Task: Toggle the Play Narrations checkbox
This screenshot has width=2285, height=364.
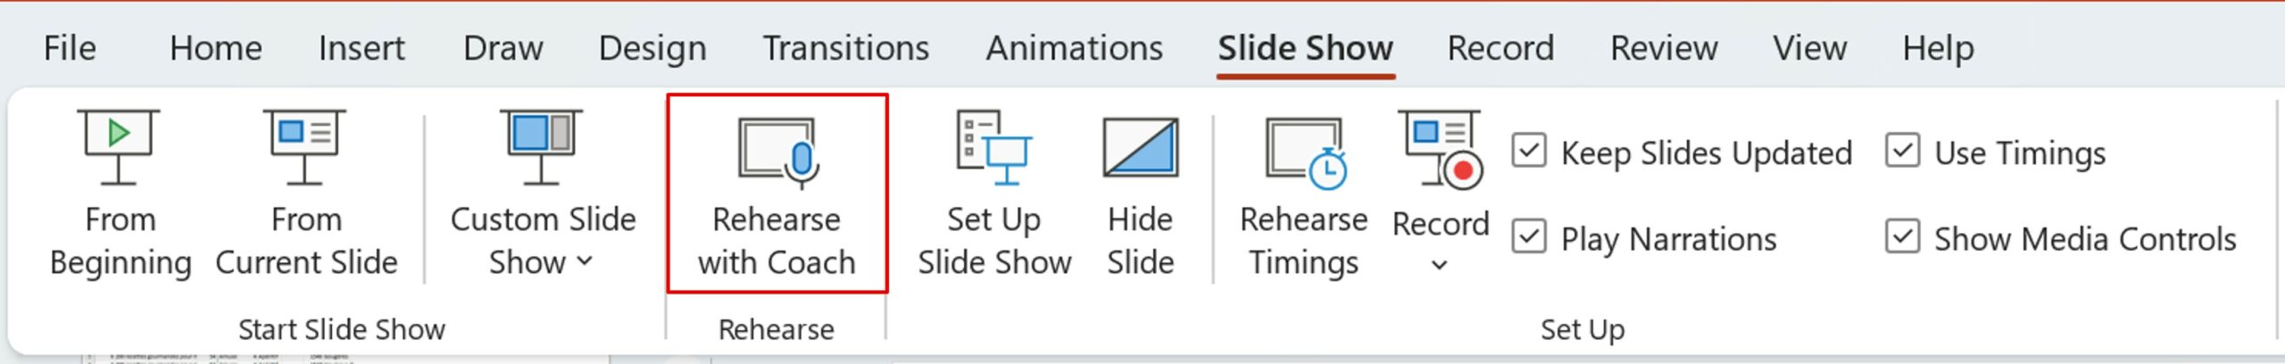Action: coord(1529,238)
